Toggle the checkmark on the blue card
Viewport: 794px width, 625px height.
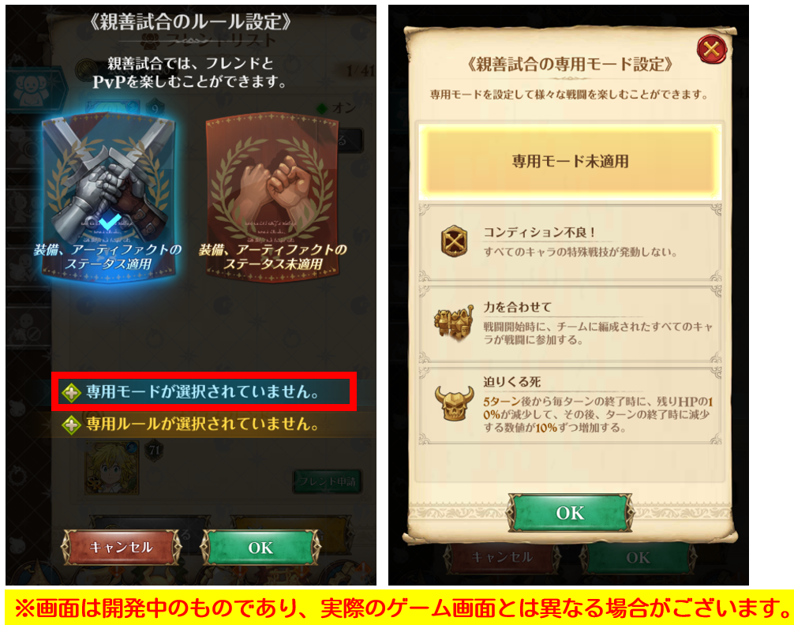pos(110,221)
